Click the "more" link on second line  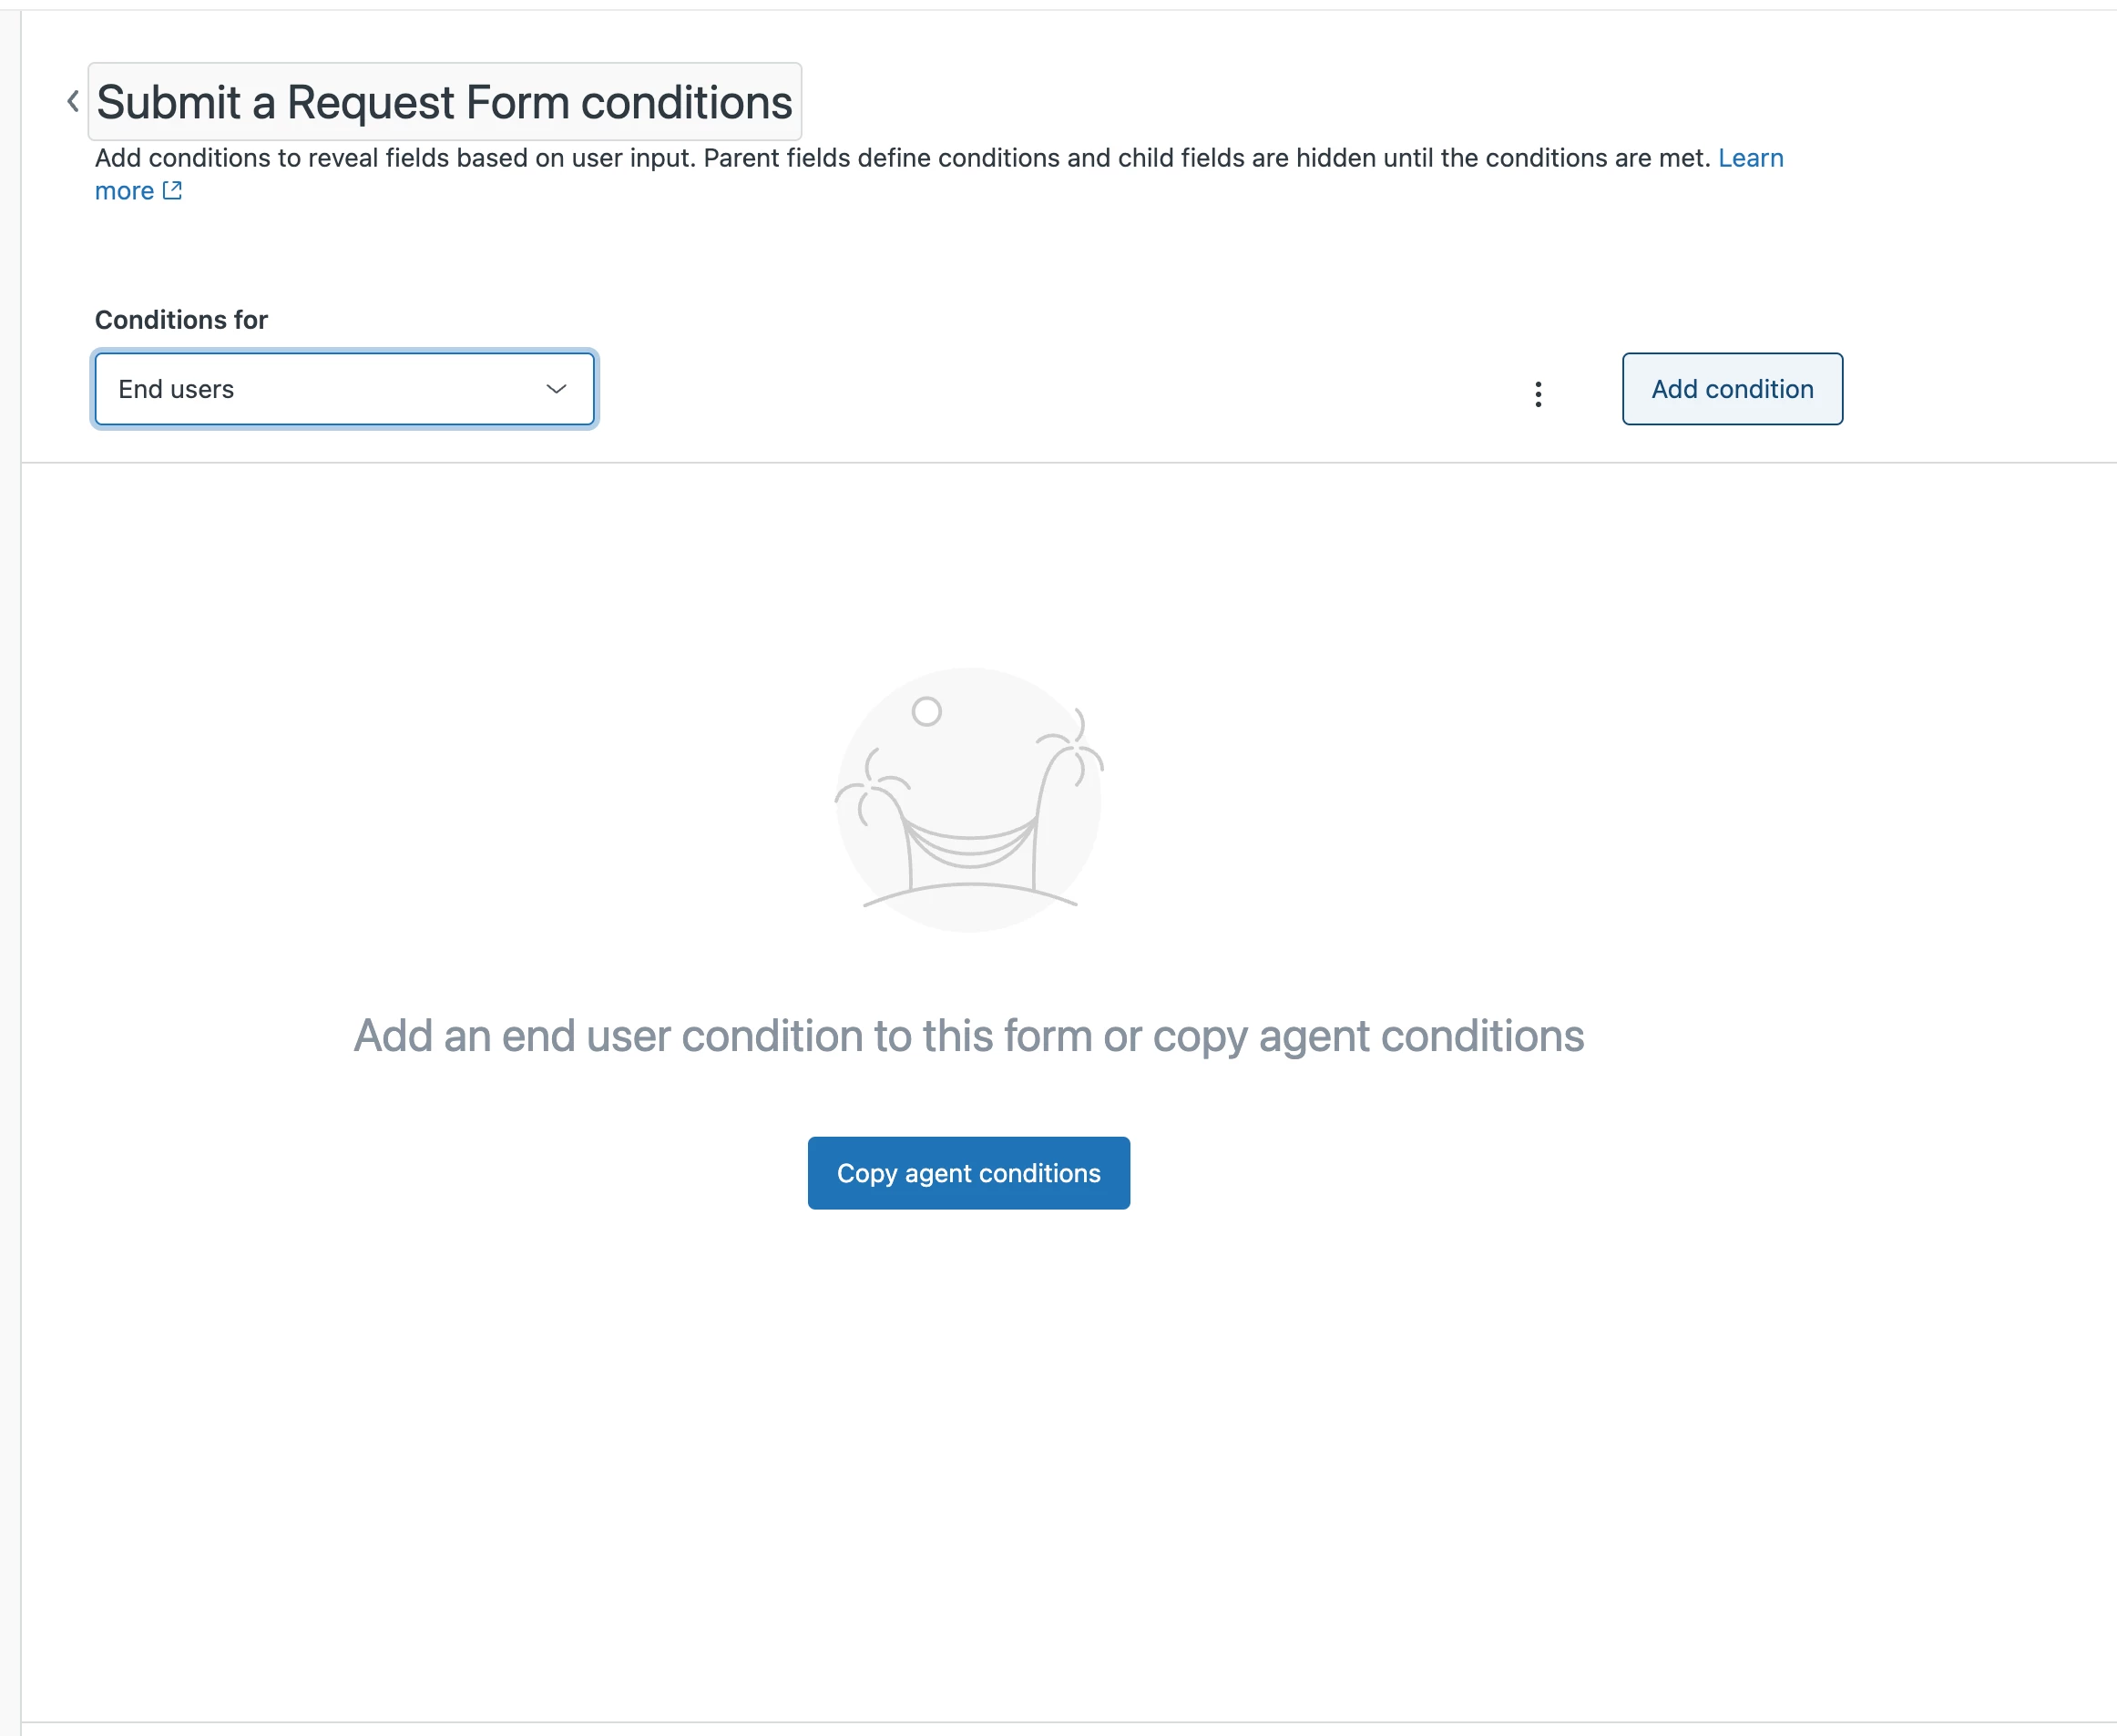pyautogui.click(x=124, y=191)
